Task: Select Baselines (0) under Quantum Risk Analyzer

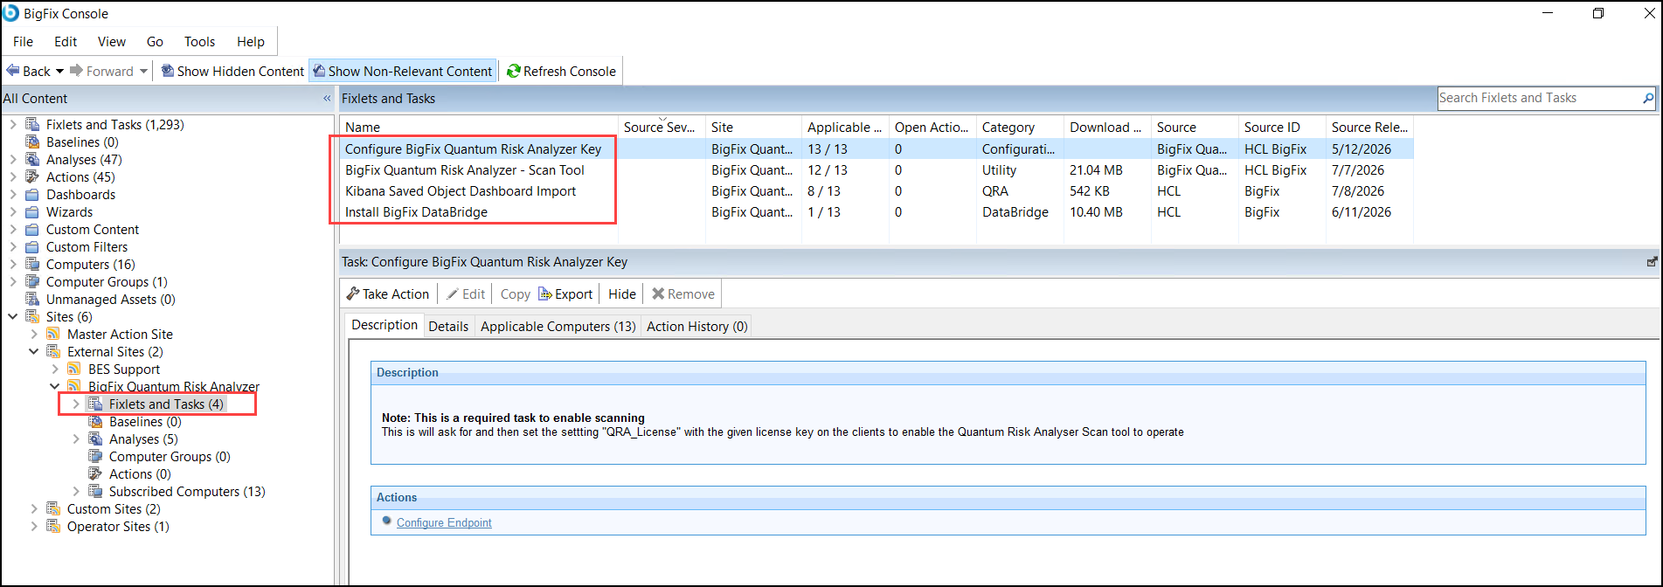Action: [x=145, y=421]
